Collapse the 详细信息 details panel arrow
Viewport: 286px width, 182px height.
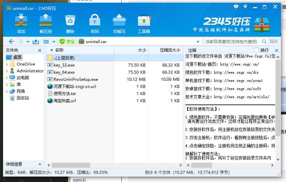coord(40,164)
